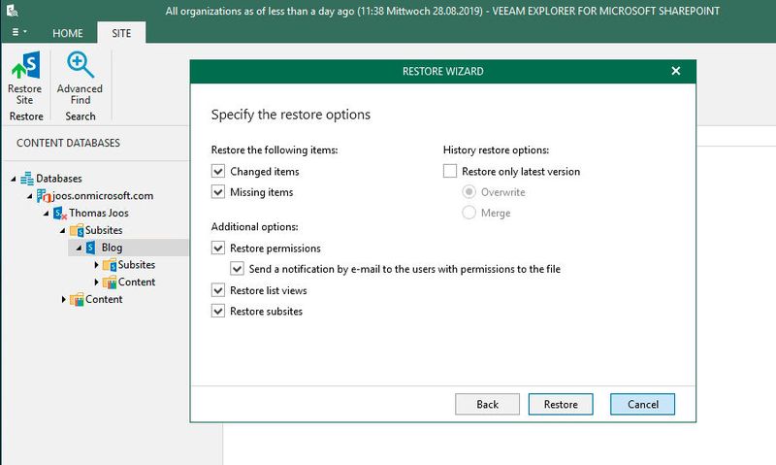Click the Content library icon under Blog

(x=110, y=282)
